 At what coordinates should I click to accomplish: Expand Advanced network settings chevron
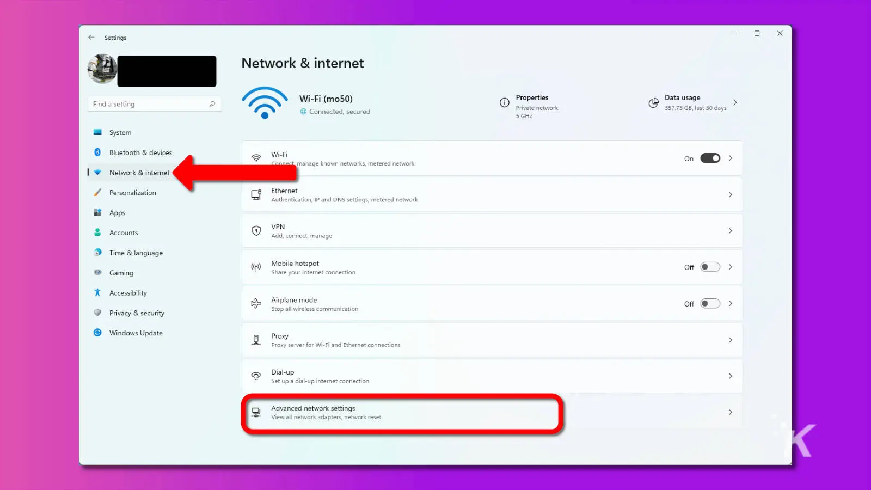tap(731, 412)
